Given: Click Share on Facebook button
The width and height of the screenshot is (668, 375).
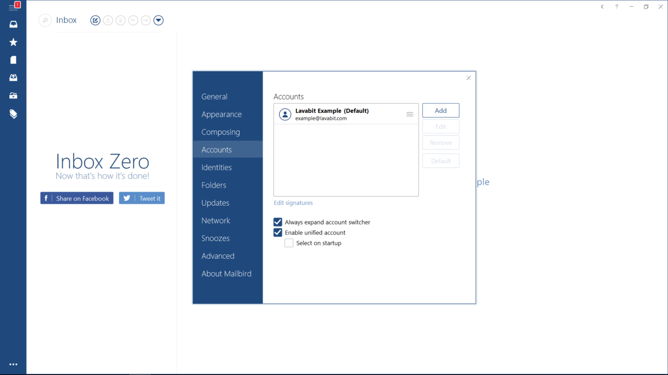Looking at the screenshot, I should pos(77,198).
